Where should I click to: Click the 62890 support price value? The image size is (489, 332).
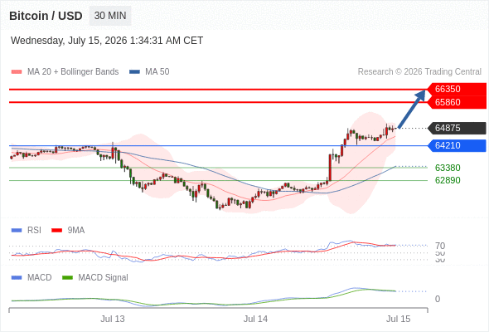pyautogui.click(x=448, y=180)
